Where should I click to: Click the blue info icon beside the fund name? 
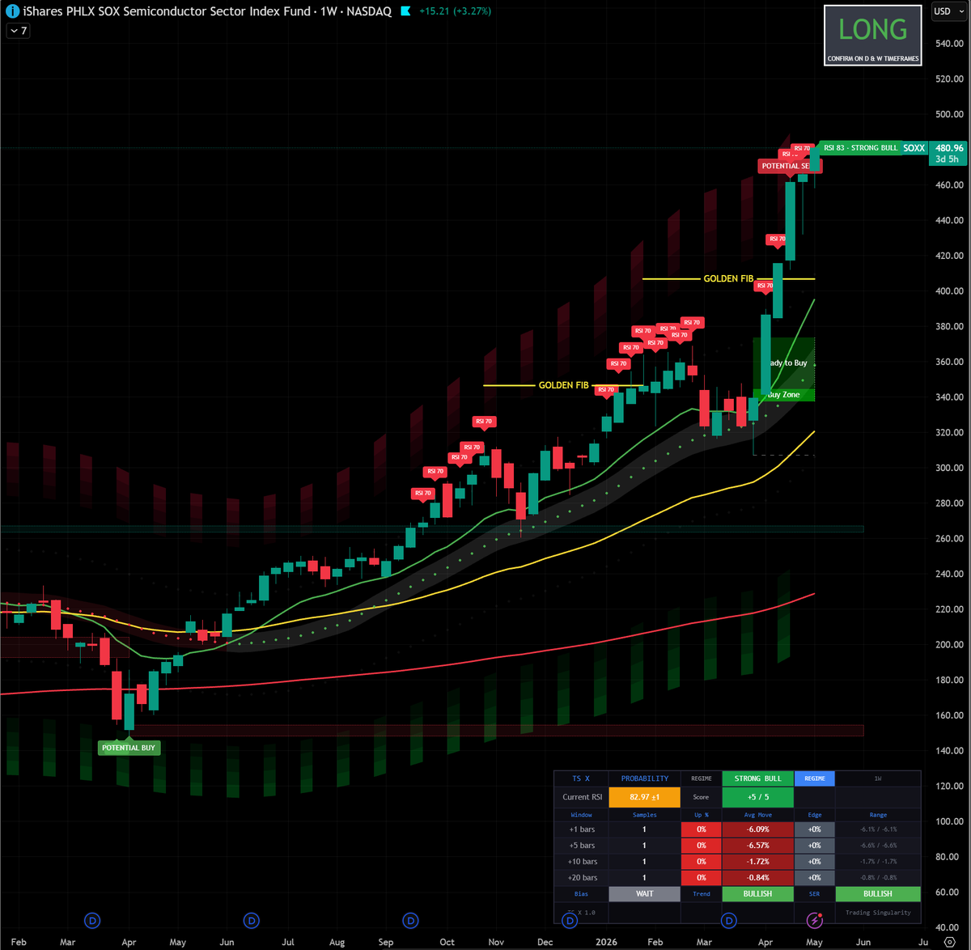tap(12, 11)
